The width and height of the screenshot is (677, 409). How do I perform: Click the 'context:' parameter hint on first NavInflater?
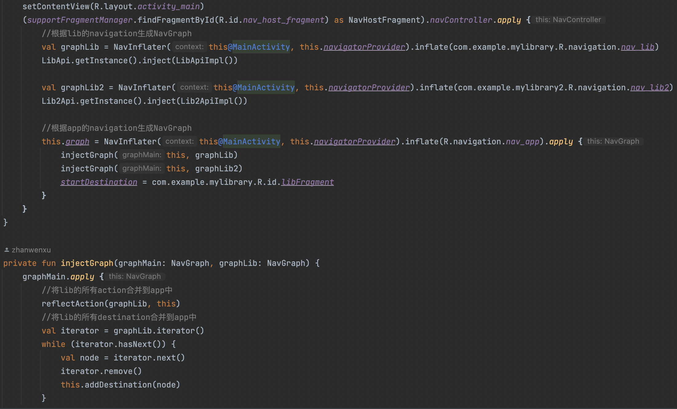189,47
